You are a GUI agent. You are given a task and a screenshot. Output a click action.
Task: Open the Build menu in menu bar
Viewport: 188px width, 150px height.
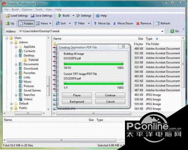coord(15,9)
